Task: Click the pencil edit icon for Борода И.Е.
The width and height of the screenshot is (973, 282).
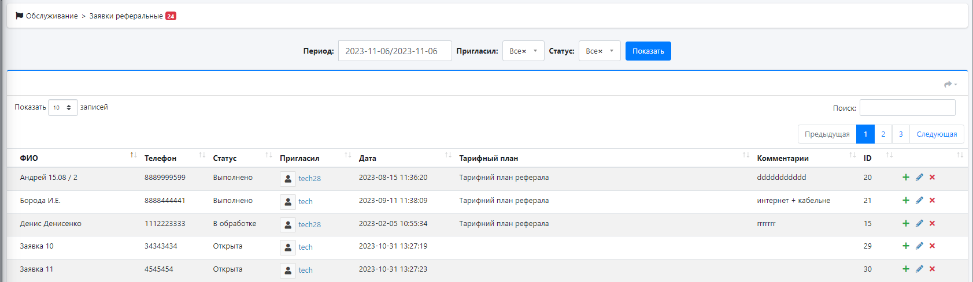Action: [919, 201]
